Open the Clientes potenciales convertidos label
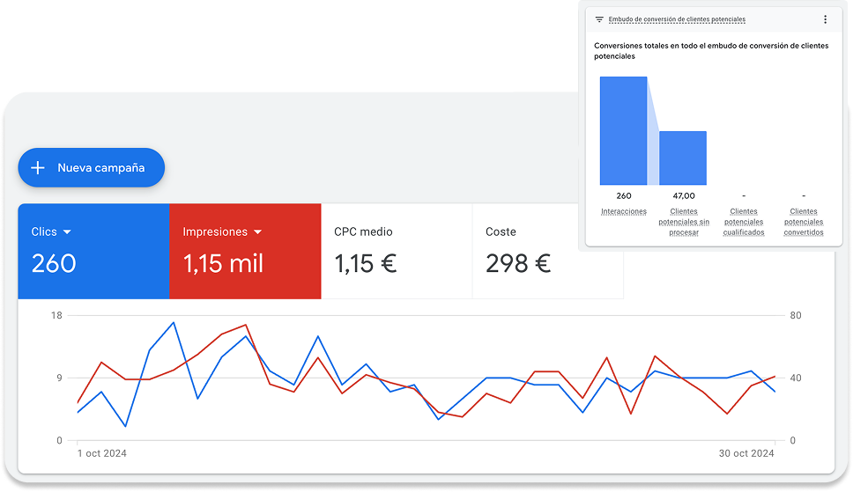The width and height of the screenshot is (853, 492). pyautogui.click(x=803, y=222)
